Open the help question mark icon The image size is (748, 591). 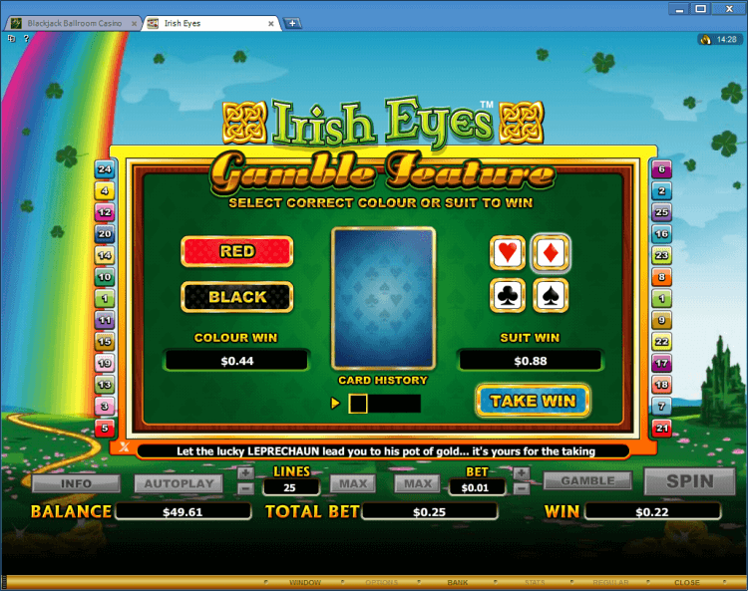coord(26,38)
